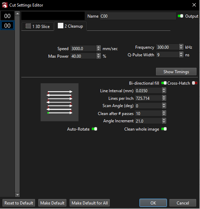Select the first 00 layer entry
This screenshot has width=200, height=209.
[7, 16]
